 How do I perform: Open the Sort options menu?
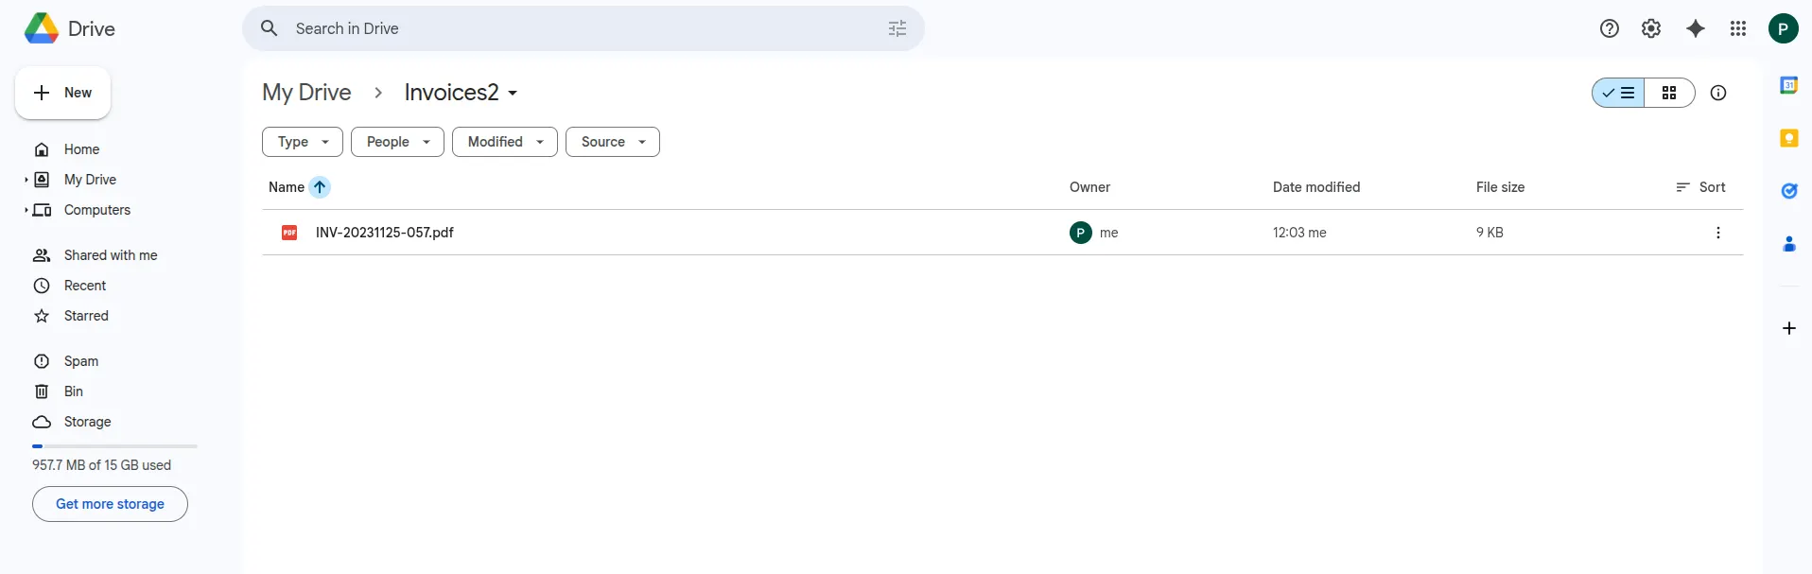pyautogui.click(x=1700, y=187)
